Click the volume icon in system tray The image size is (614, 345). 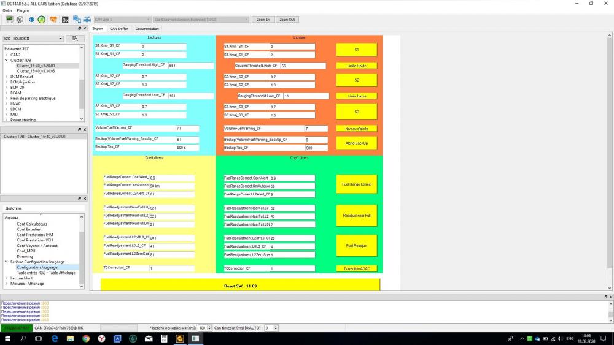[561, 339]
